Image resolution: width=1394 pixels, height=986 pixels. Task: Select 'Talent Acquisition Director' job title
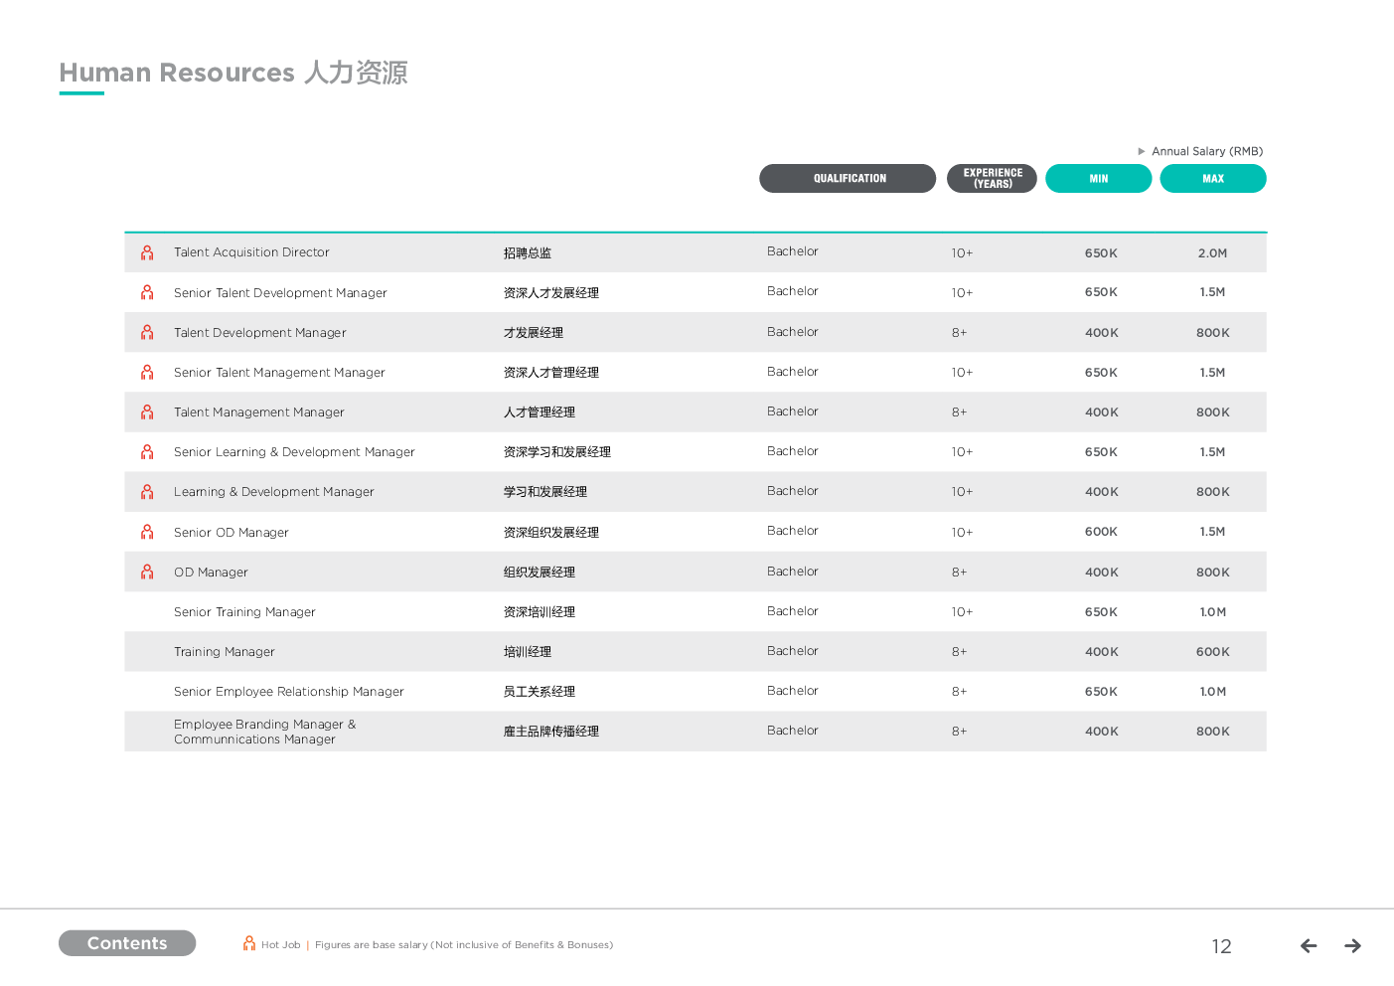251,252
